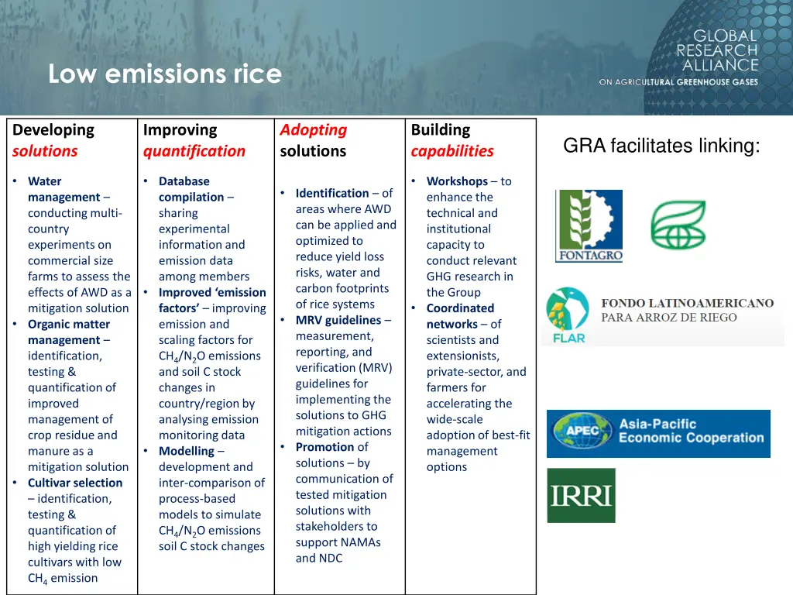Click the green IRRI logo
793x595 pixels.
click(x=581, y=495)
